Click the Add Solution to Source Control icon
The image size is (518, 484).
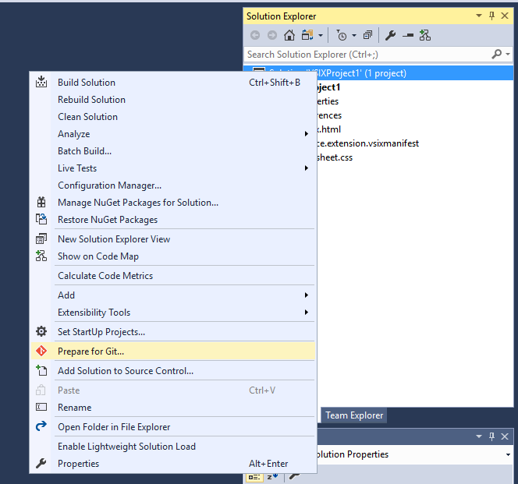[41, 370]
